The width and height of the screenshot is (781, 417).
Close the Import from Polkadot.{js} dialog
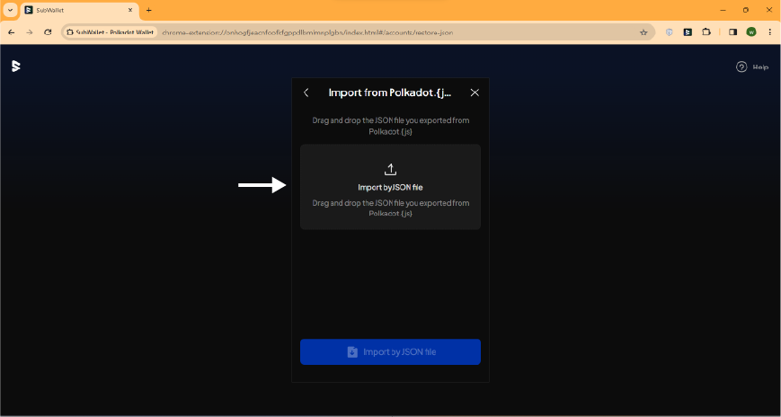[475, 93]
